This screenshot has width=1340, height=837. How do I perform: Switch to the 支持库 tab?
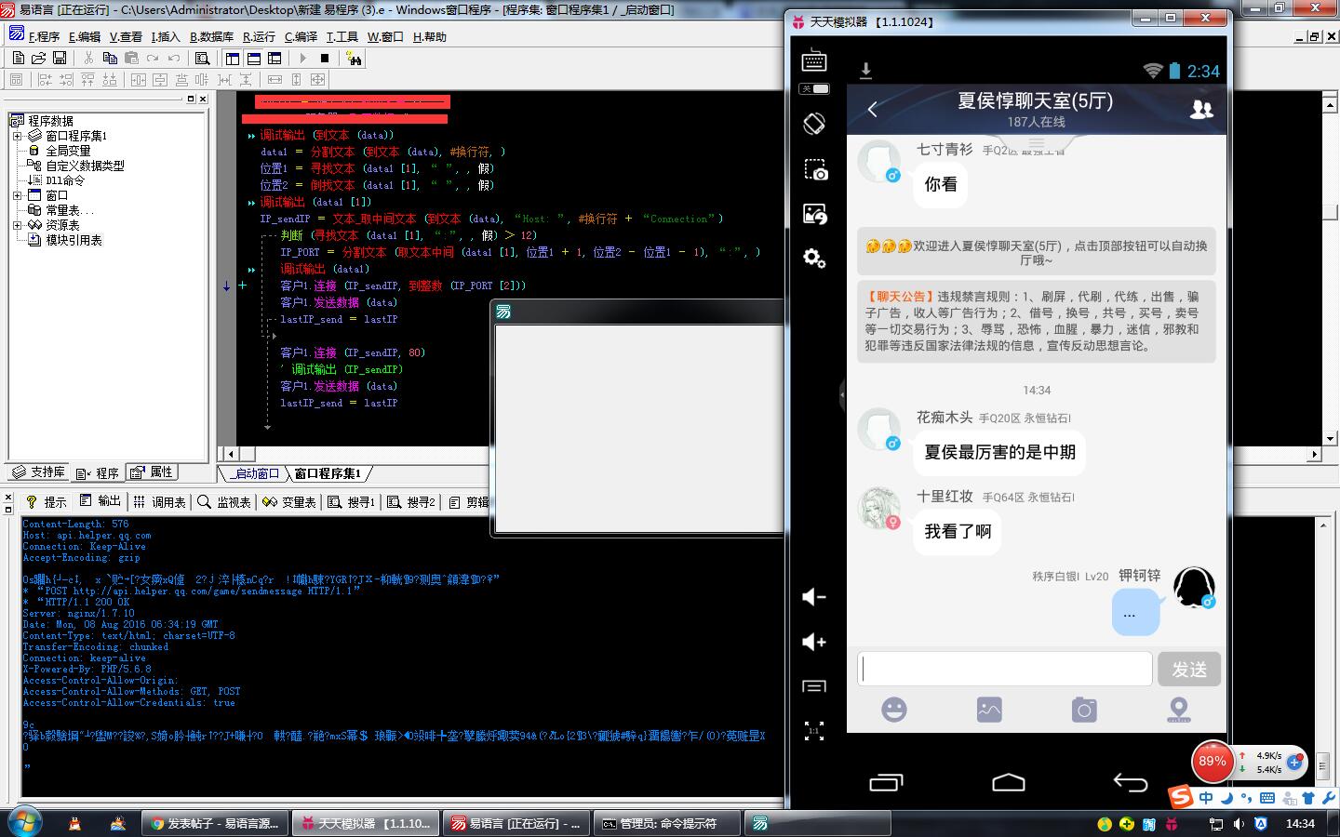38,472
